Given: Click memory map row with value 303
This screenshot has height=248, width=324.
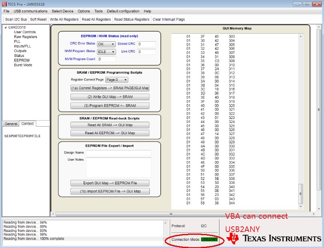Looking at the screenshot, I should point(210,36).
